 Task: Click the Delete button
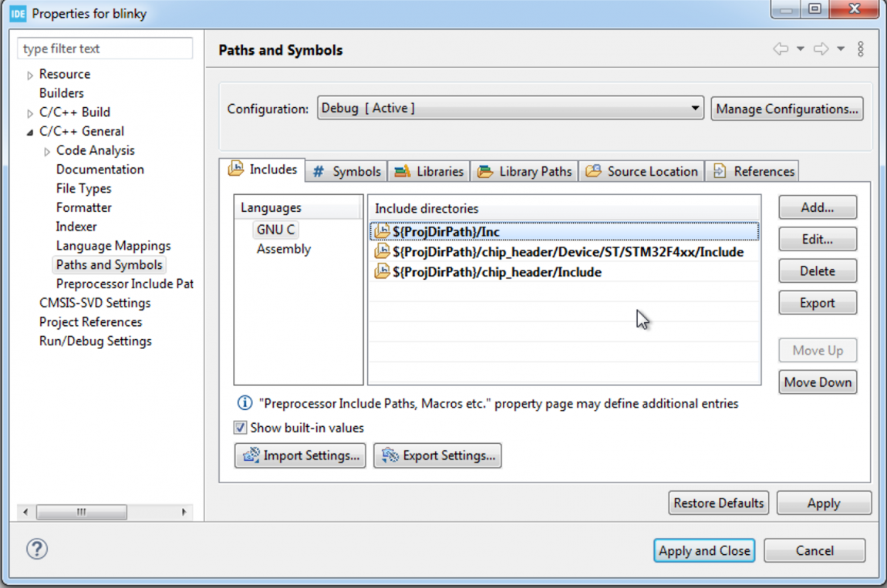click(x=818, y=270)
